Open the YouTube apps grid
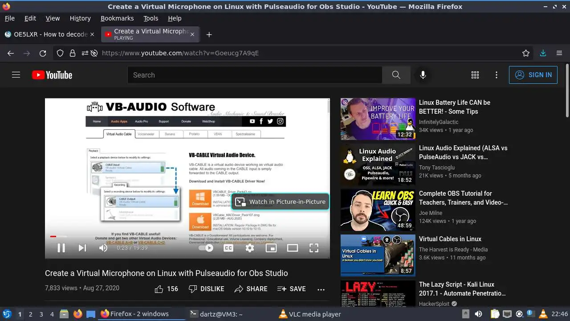570x321 pixels. click(475, 75)
